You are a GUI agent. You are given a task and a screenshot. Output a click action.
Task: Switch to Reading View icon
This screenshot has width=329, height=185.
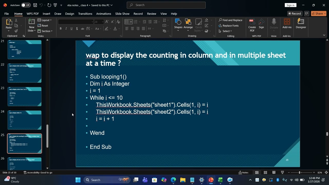[274, 172]
